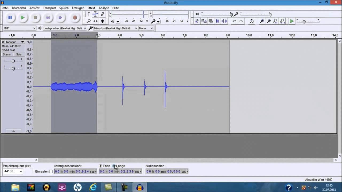Screen dimensions: 342x192
Task: Enable the Einrasten snap checkbox
Action: 51,171
